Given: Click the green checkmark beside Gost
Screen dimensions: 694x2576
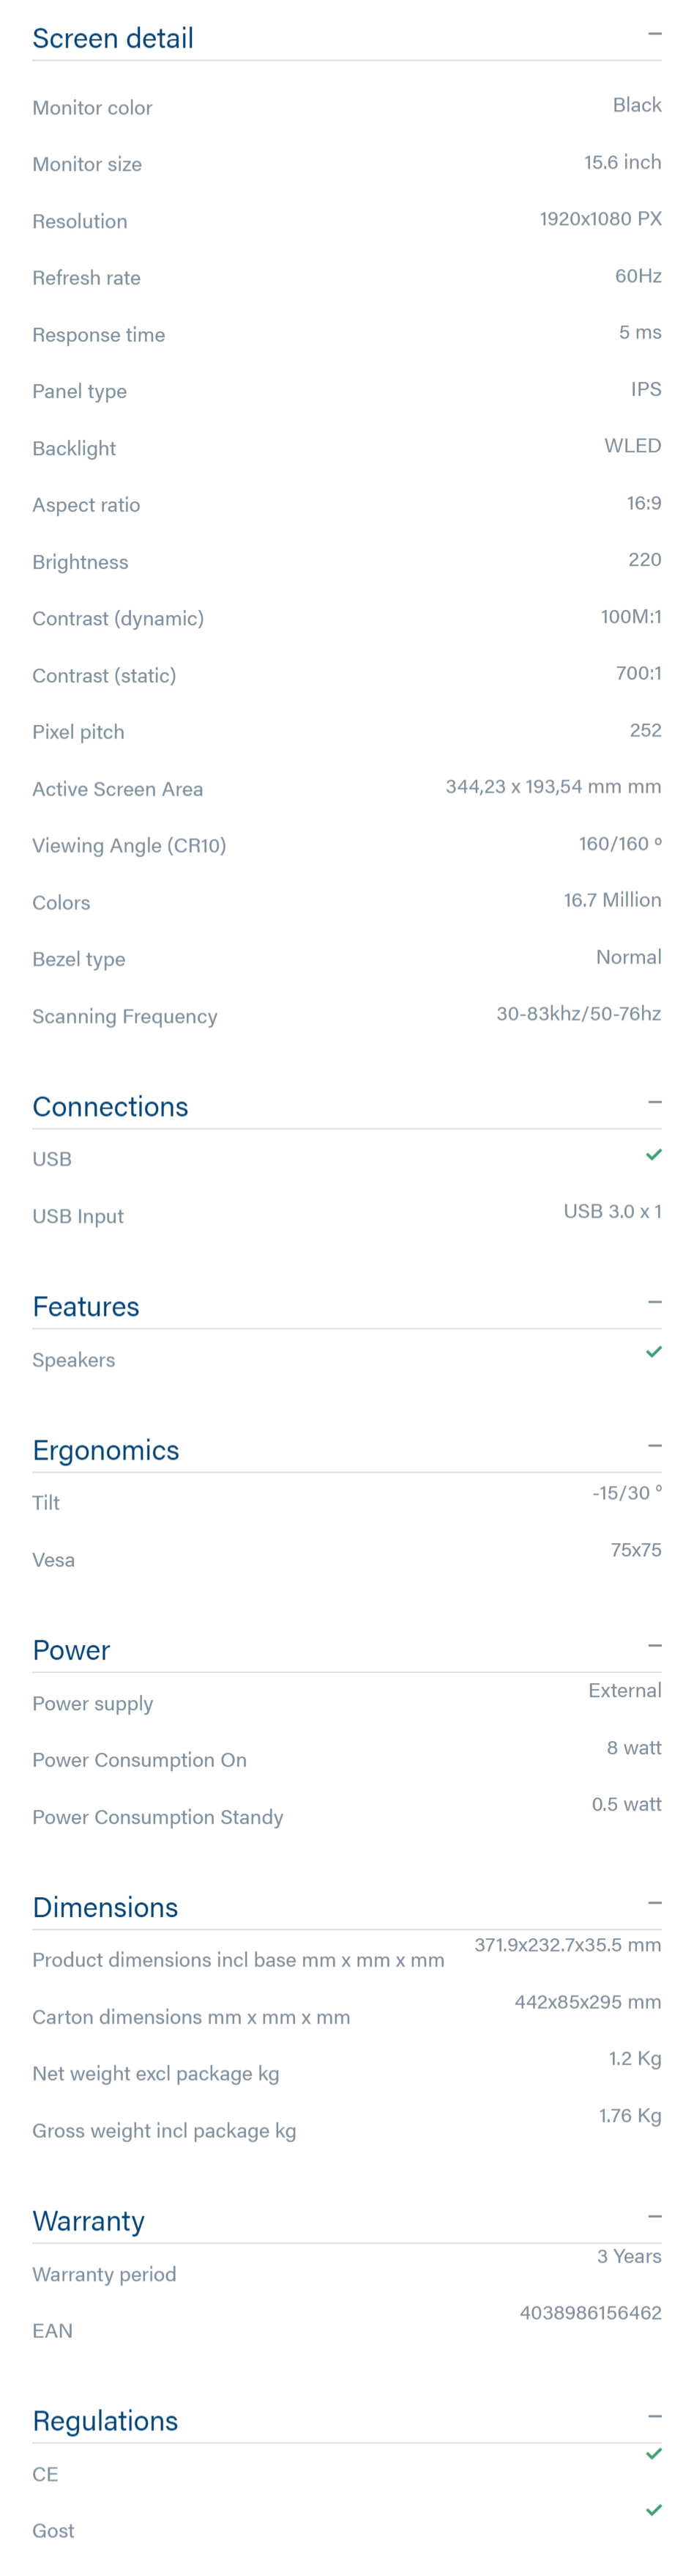Looking at the screenshot, I should click(654, 2510).
